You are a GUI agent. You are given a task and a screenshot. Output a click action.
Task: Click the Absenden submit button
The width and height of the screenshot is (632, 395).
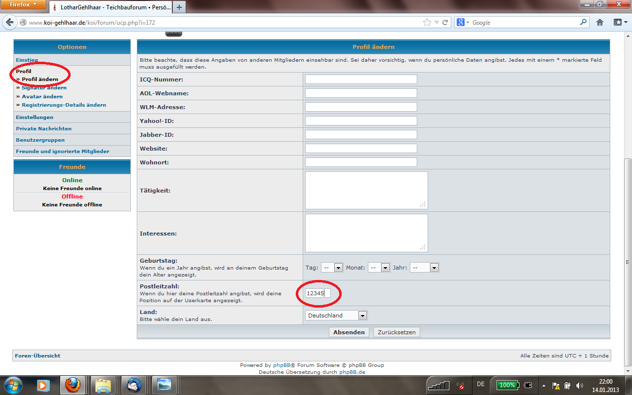coord(349,332)
